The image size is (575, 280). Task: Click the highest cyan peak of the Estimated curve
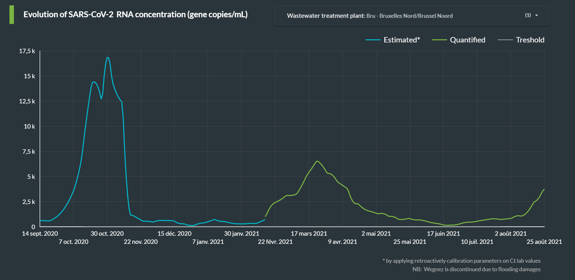tap(108, 58)
